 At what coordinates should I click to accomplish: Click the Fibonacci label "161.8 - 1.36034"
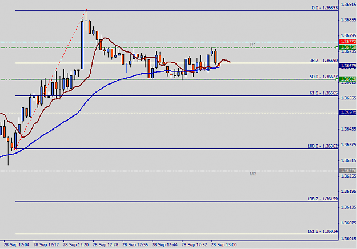pos(322,231)
